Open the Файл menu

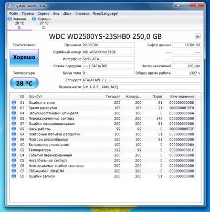pos(14,14)
